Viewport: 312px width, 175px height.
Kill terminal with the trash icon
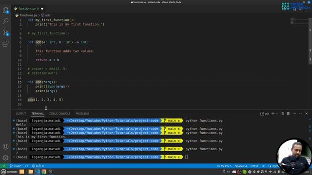[288, 113]
